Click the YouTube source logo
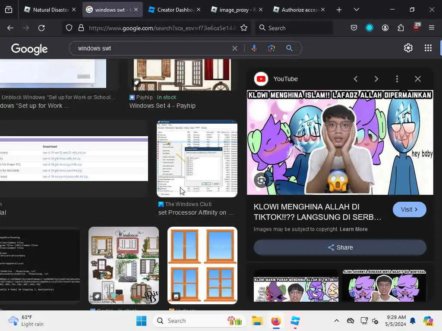This screenshot has height=331, width=442. pyautogui.click(x=261, y=79)
